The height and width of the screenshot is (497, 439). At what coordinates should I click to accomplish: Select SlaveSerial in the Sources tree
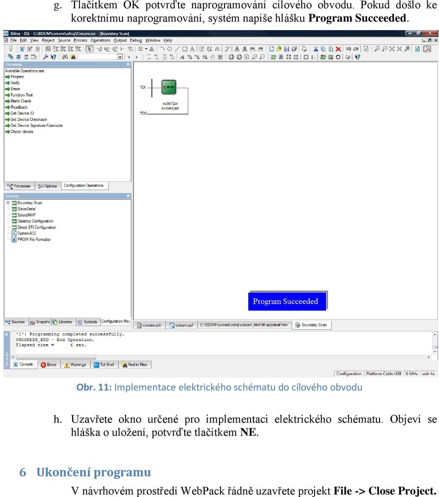click(x=23, y=209)
